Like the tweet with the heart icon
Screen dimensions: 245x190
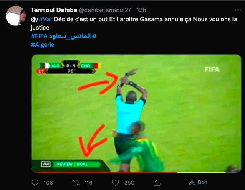click(116, 182)
